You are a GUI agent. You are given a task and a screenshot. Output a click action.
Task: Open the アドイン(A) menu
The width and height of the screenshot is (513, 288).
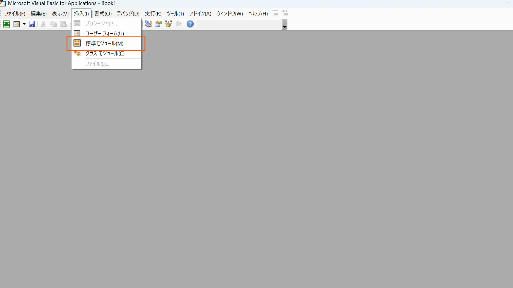(200, 14)
